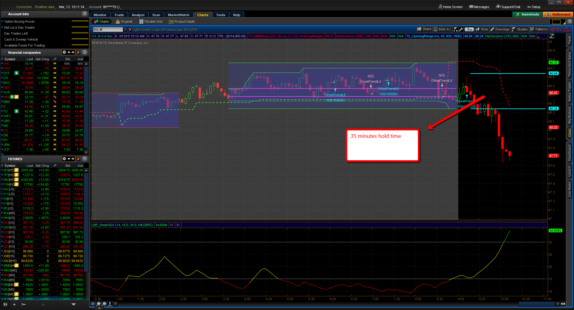Click sidebar scroll down arrow at bottom
The height and width of the screenshot is (310, 574).
click(74, 304)
